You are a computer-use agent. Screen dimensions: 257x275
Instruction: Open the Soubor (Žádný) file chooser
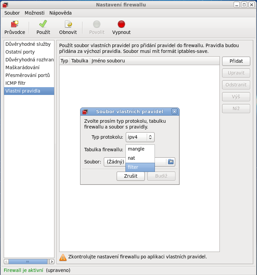pyautogui.click(x=139, y=162)
